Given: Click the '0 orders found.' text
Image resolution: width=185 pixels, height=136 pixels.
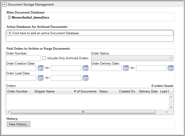Looking at the screenshot, I should (x=163, y=86).
